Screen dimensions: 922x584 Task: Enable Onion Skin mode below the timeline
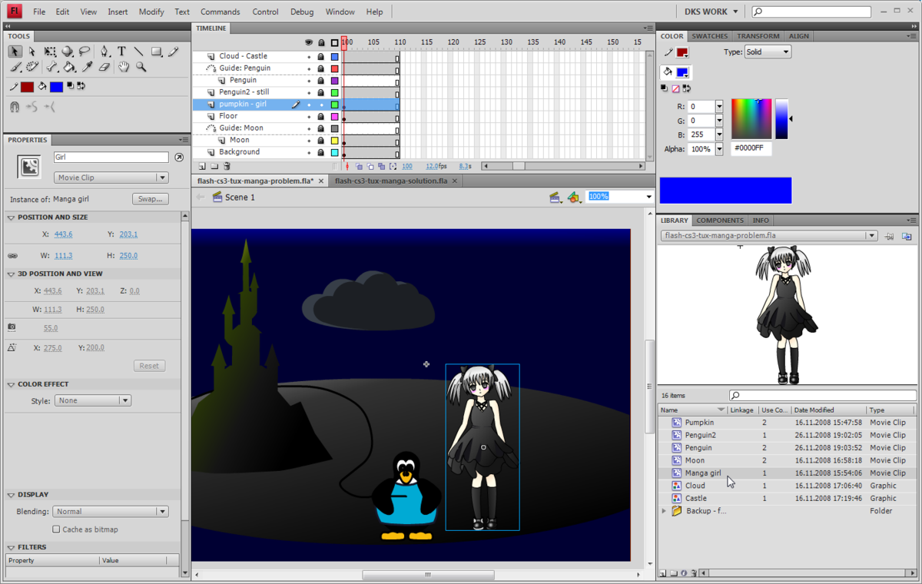[x=359, y=165]
